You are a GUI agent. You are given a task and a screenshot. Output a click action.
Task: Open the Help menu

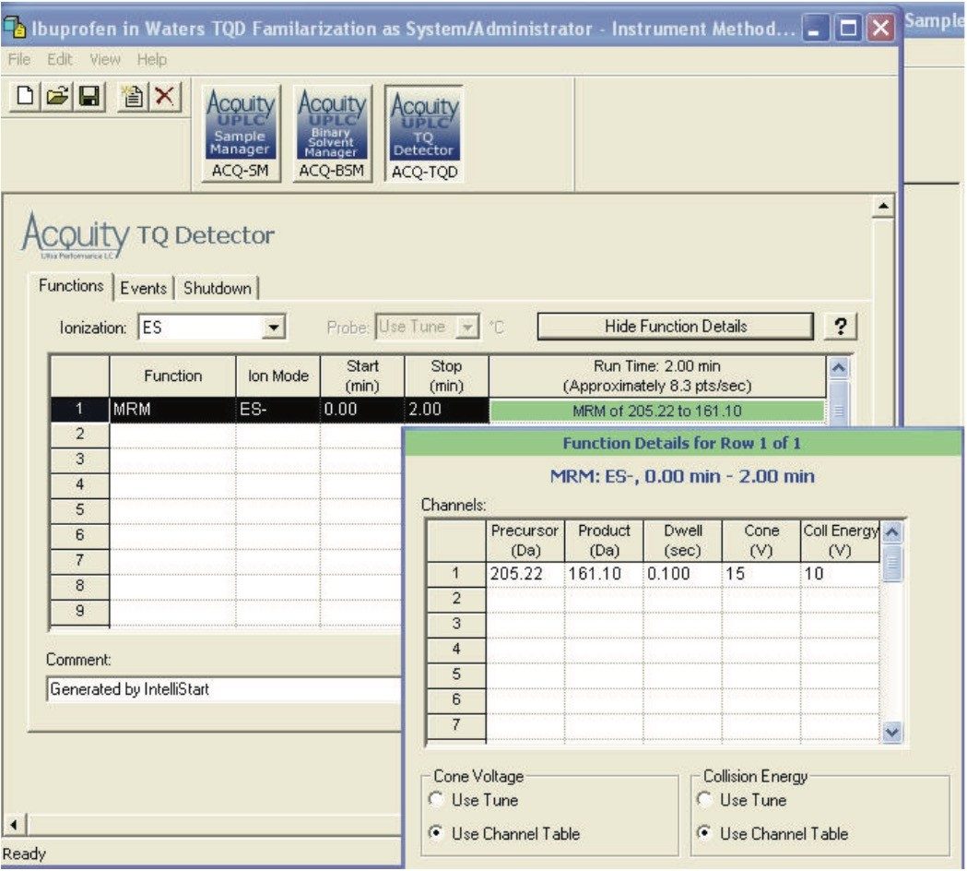click(152, 59)
